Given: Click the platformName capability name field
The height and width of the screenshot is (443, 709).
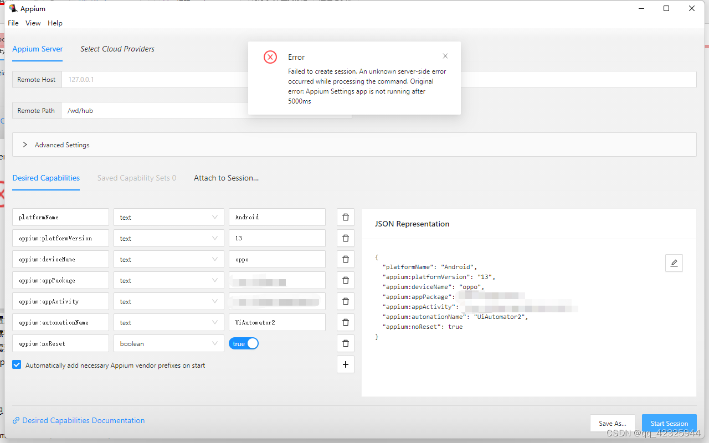Looking at the screenshot, I should pos(60,217).
